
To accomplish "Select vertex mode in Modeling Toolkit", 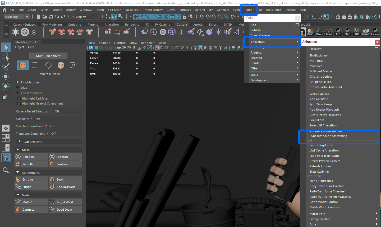I will coord(36,65).
